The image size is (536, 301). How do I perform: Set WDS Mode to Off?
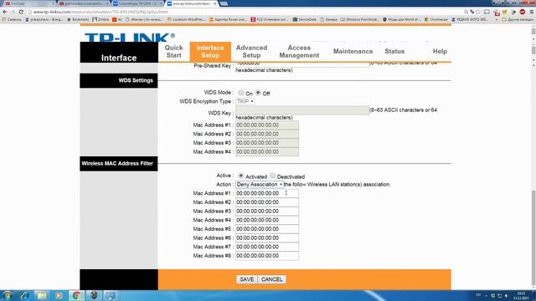pyautogui.click(x=258, y=93)
